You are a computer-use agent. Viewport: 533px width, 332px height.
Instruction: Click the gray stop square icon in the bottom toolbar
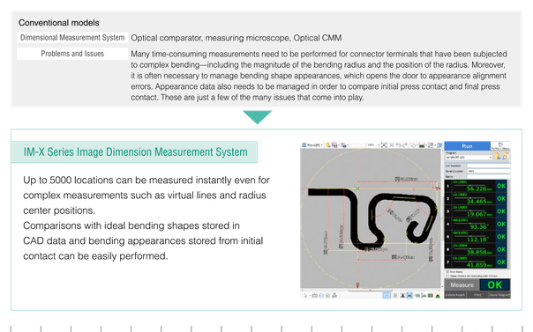click(x=395, y=296)
